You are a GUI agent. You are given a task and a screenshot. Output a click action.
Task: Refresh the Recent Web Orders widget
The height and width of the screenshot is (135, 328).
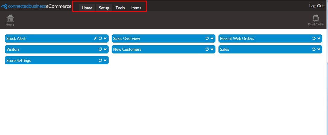pos(314,38)
